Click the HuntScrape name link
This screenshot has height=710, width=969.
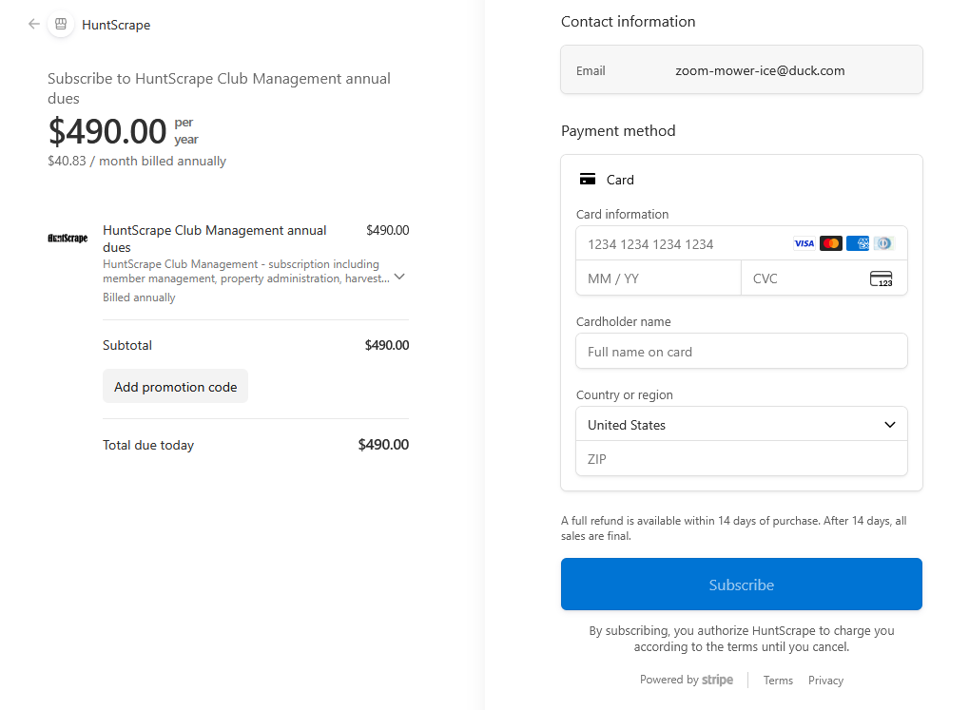coord(116,24)
